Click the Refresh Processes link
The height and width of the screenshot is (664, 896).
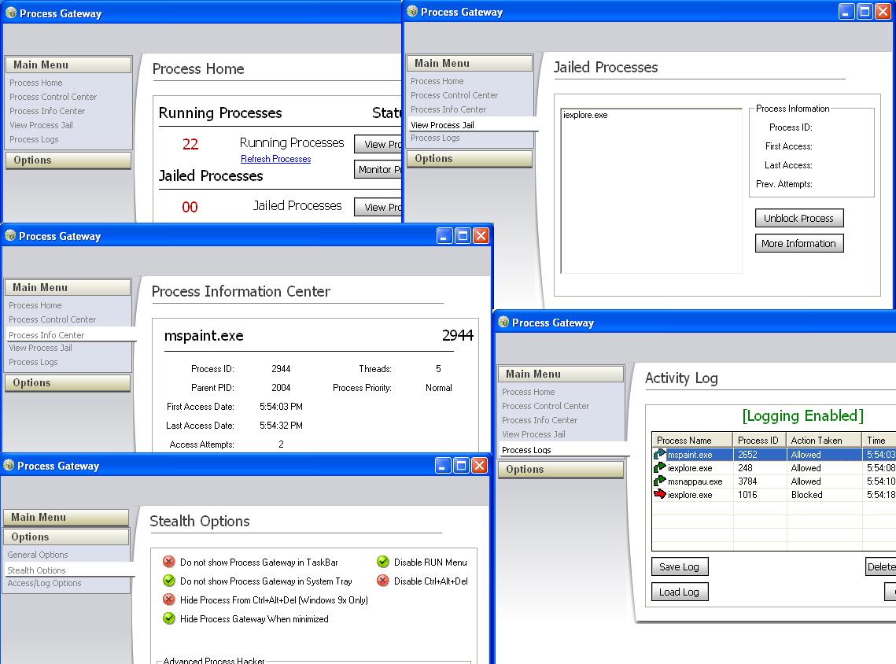click(x=275, y=159)
